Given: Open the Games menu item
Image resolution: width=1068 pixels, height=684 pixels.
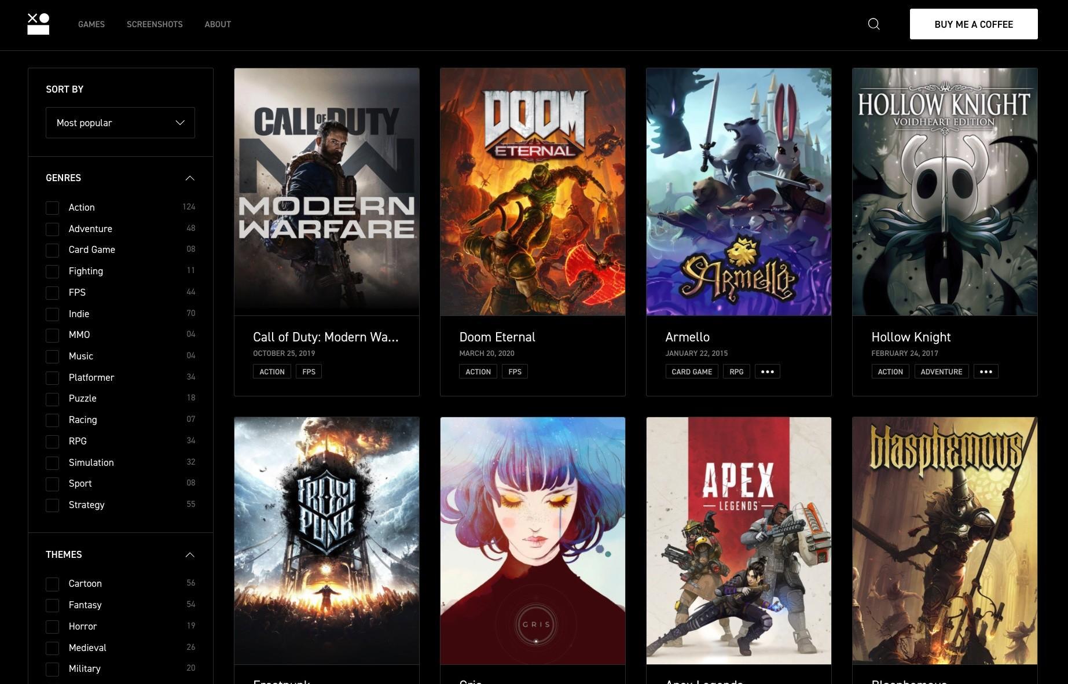Looking at the screenshot, I should (x=91, y=24).
